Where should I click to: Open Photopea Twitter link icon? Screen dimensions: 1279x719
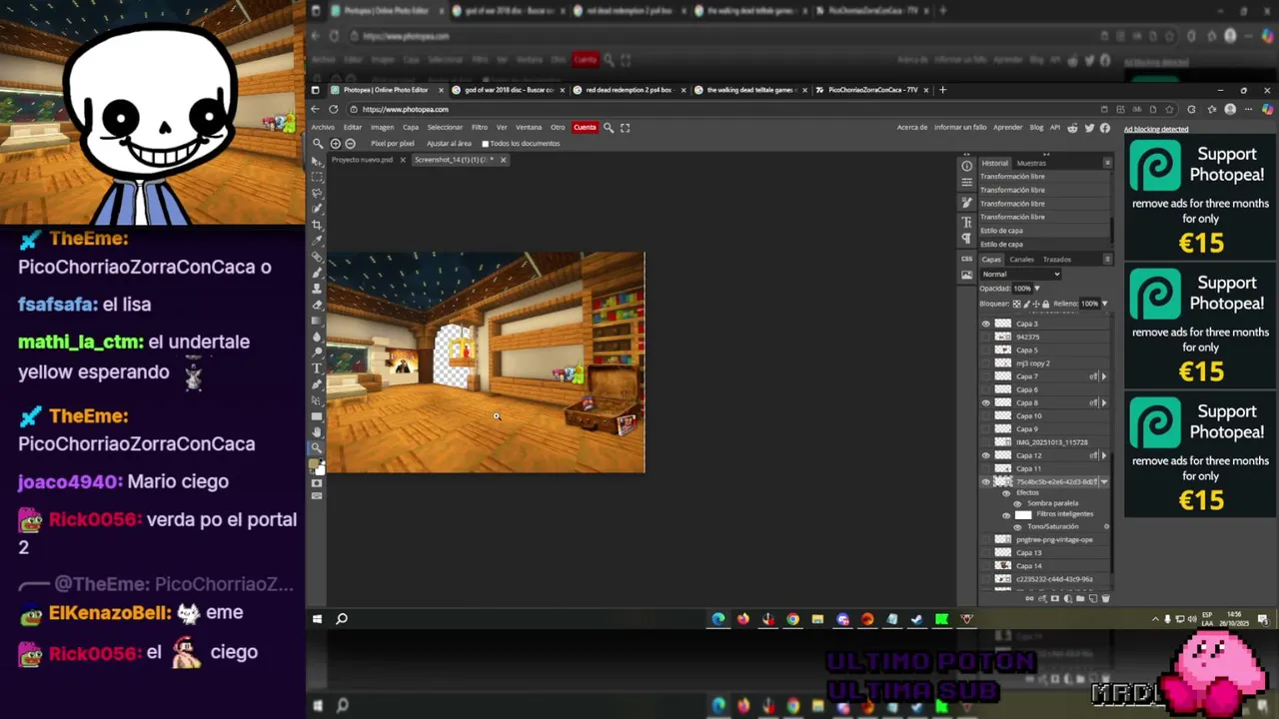[x=1089, y=128]
